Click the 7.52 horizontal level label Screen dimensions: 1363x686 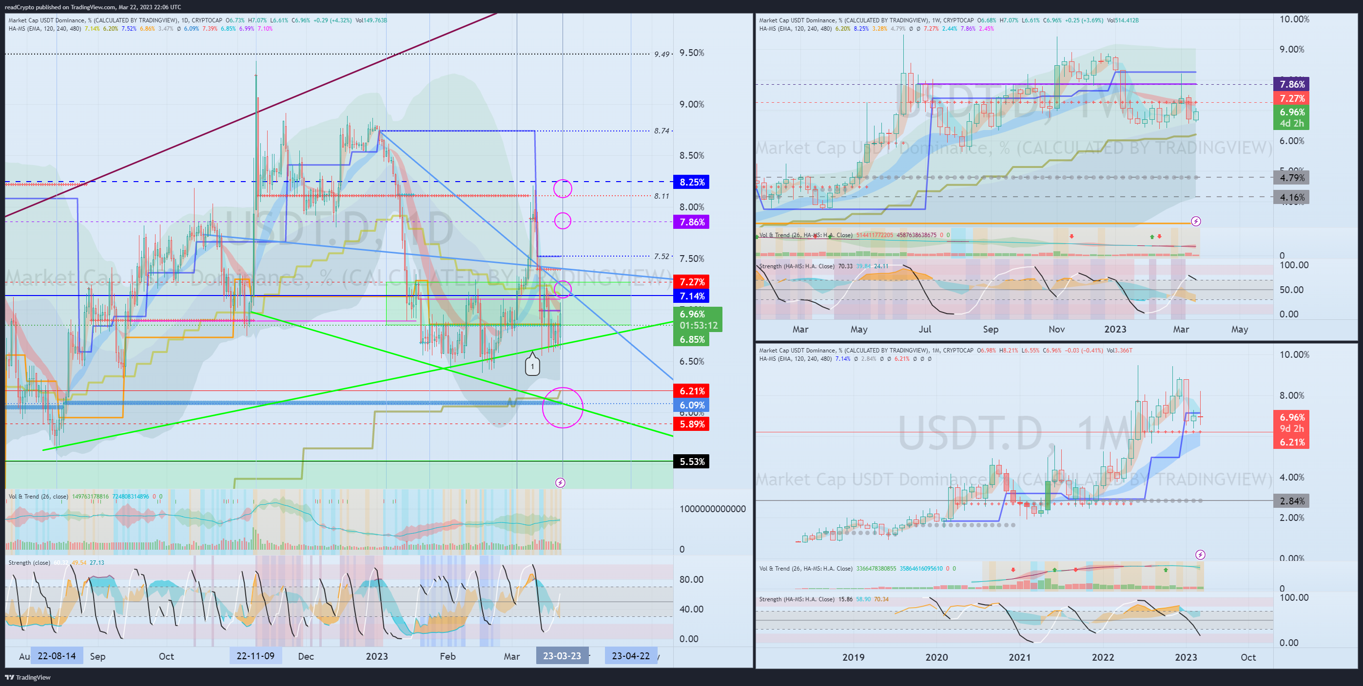(x=662, y=256)
